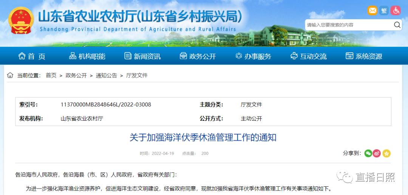
Task: Click the 新闻资讯 document icon
Action: 128,56
